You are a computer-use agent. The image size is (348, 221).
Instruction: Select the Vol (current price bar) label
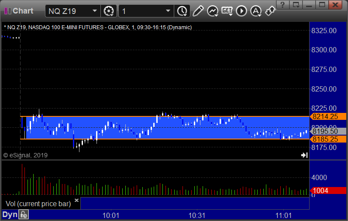tap(38, 204)
